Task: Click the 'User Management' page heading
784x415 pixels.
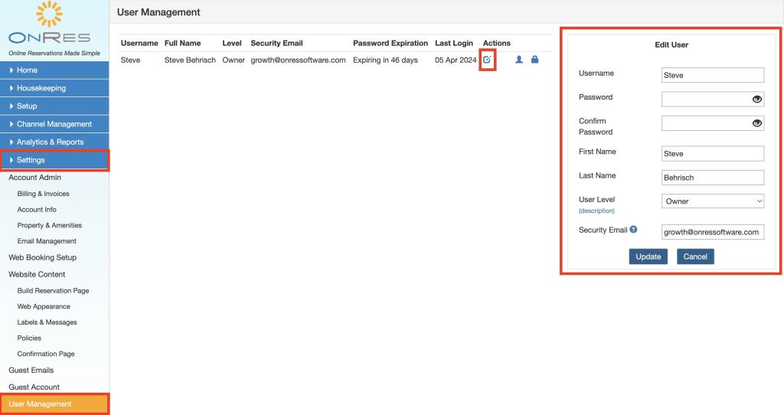Action: [158, 12]
